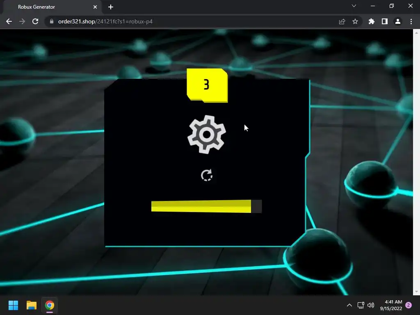This screenshot has height=315, width=420.
Task: View site security lock info
Action: coord(52,21)
